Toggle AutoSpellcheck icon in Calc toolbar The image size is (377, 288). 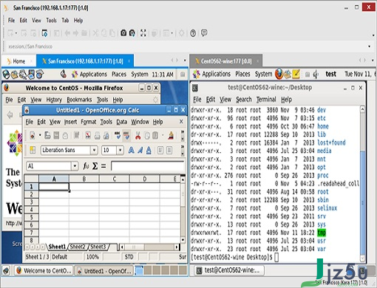[x=126, y=135]
